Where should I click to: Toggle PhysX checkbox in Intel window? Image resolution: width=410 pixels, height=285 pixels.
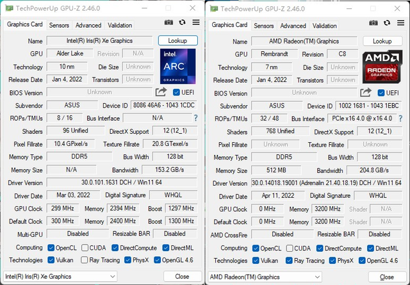point(128,260)
